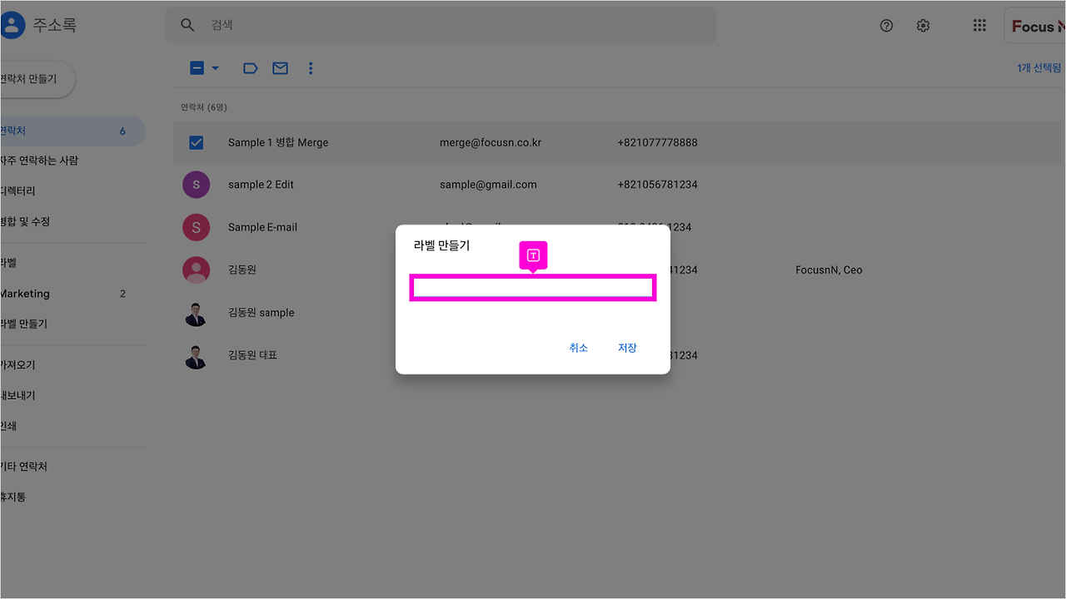Cancel the dialog with 취소 button
Image resolution: width=1066 pixels, height=599 pixels.
click(578, 348)
